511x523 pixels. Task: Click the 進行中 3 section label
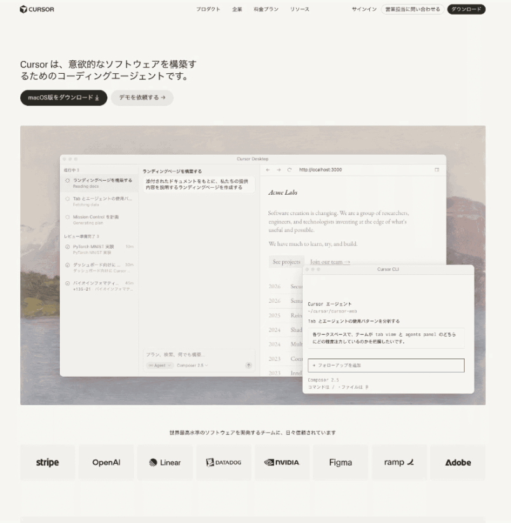(72, 170)
